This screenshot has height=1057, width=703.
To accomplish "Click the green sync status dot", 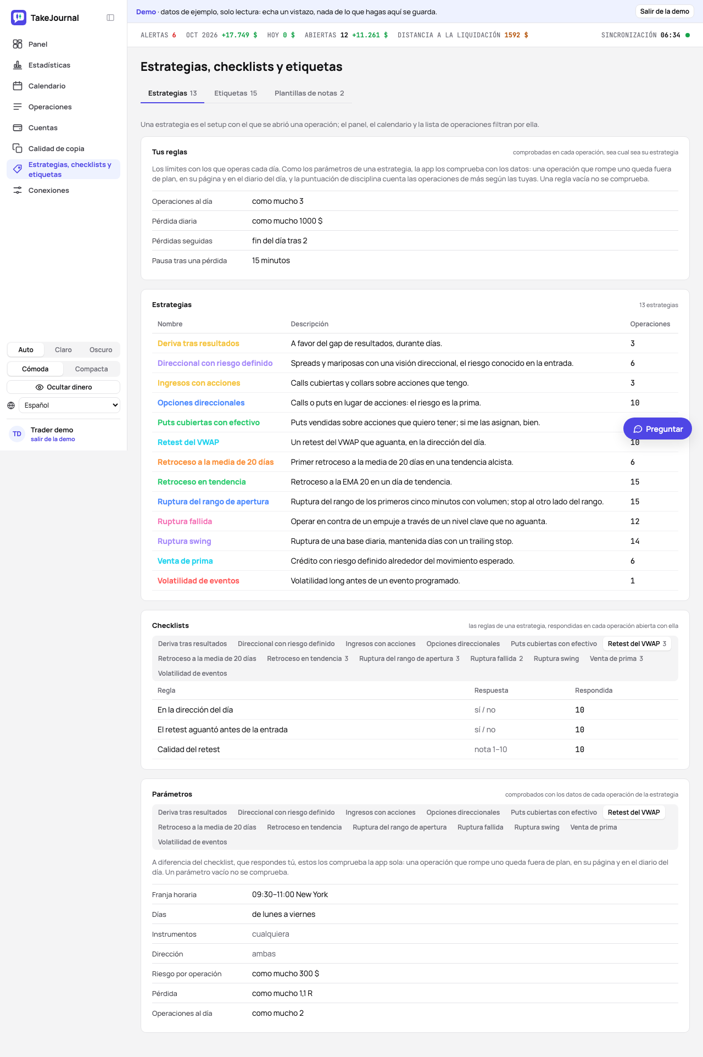I will [x=688, y=35].
